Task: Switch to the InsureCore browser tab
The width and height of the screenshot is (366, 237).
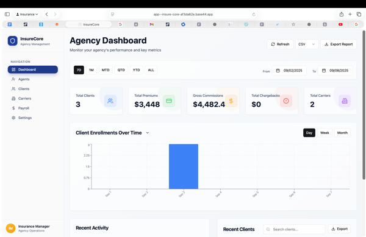Action: (x=88, y=24)
